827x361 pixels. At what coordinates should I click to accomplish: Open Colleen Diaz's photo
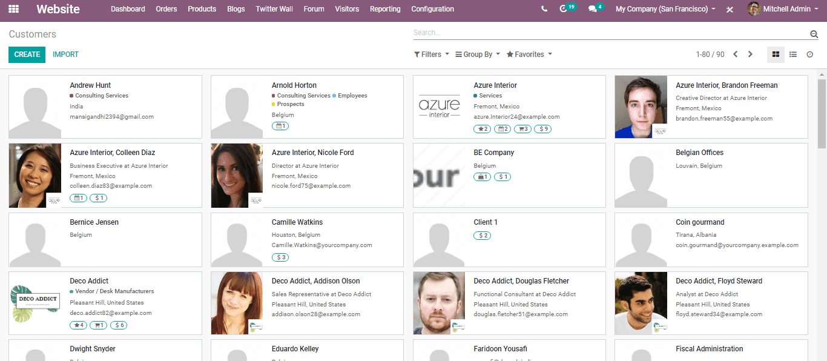pos(35,176)
